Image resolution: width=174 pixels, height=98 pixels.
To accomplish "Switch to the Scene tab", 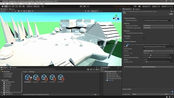I will (4, 9).
